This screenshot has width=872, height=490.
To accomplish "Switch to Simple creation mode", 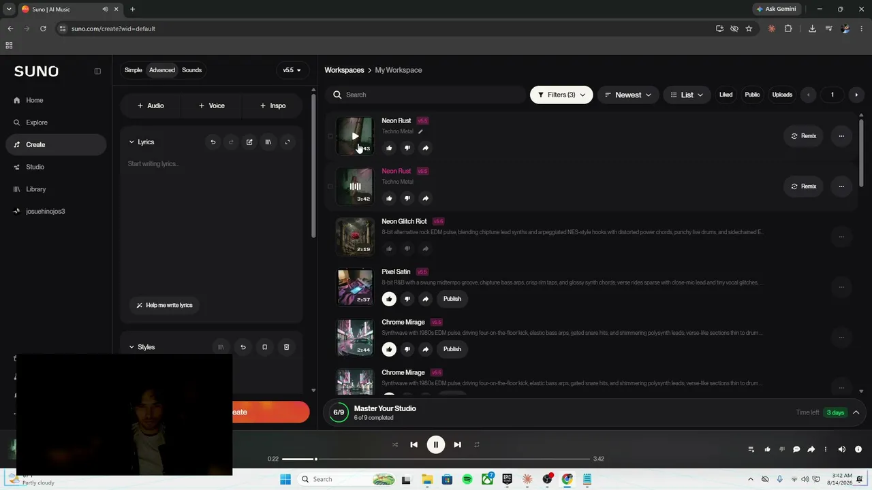I will click(x=134, y=70).
